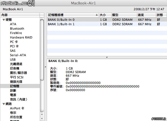Select 卷宗 in the sidebar
This screenshot has height=121, width=167.
click(x=13, y=113)
